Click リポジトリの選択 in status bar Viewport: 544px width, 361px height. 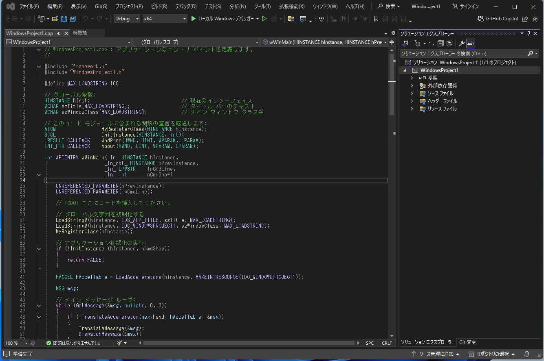click(491, 354)
